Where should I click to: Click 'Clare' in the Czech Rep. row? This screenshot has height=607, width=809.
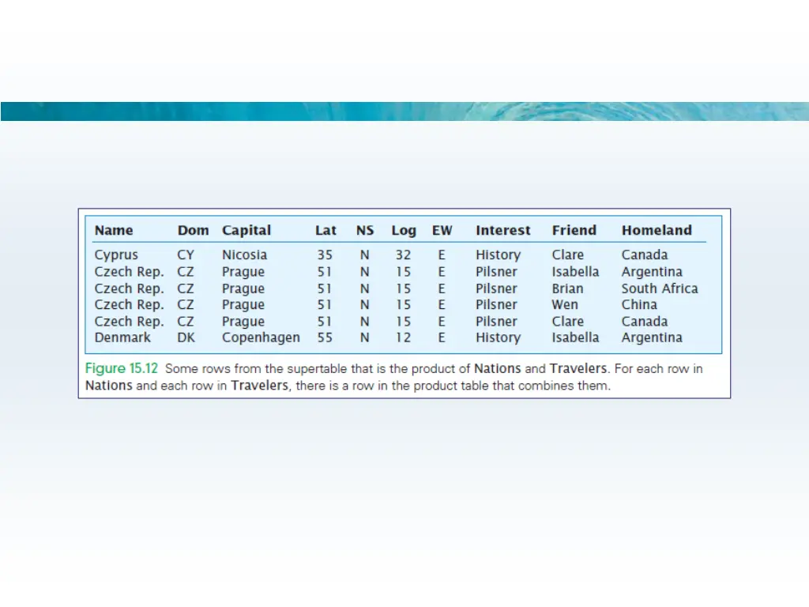[x=567, y=321]
